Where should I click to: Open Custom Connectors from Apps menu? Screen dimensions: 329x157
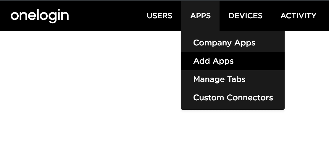(233, 98)
